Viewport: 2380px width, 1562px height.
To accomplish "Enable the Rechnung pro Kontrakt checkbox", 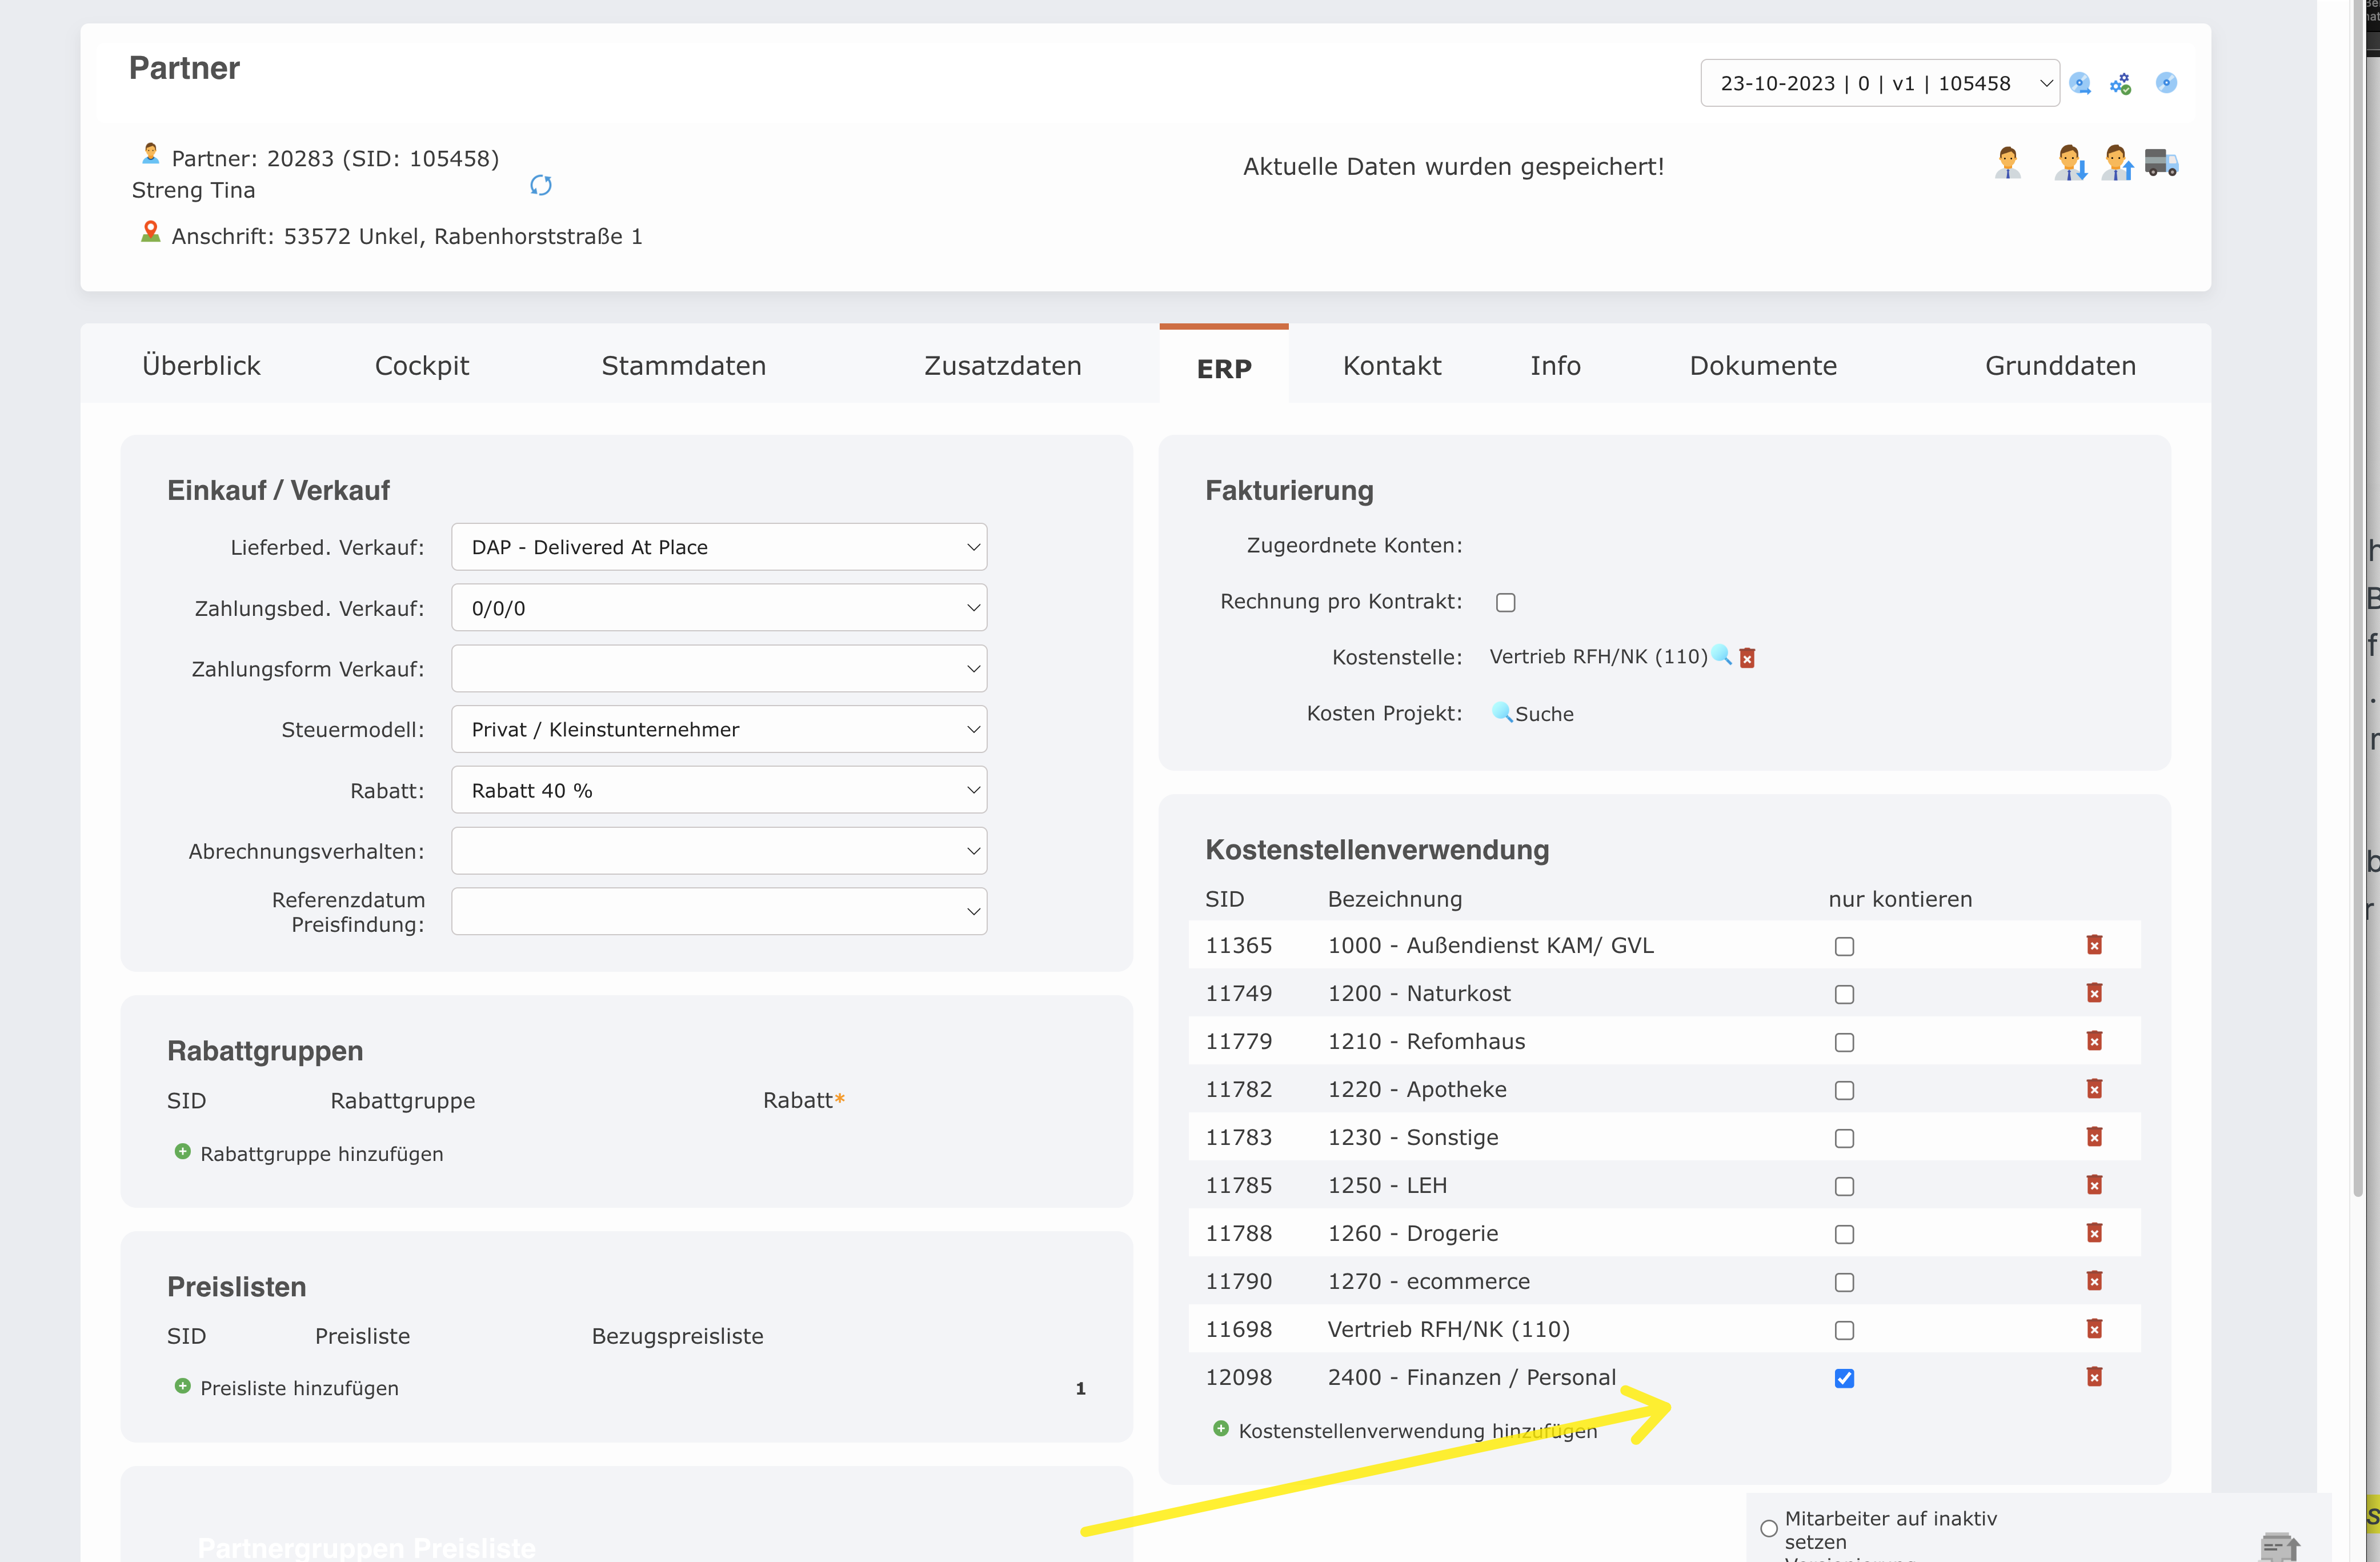I will (x=1506, y=601).
